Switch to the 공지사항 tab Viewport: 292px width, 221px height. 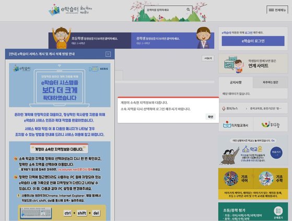236,83
